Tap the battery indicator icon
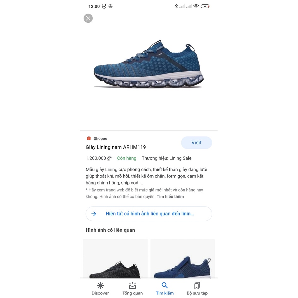Viewport: 298px width, 298px height. pos(205,6)
